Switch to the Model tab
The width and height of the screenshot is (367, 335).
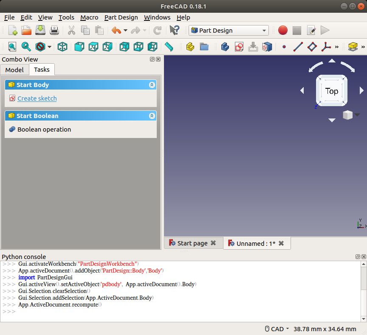(x=14, y=70)
